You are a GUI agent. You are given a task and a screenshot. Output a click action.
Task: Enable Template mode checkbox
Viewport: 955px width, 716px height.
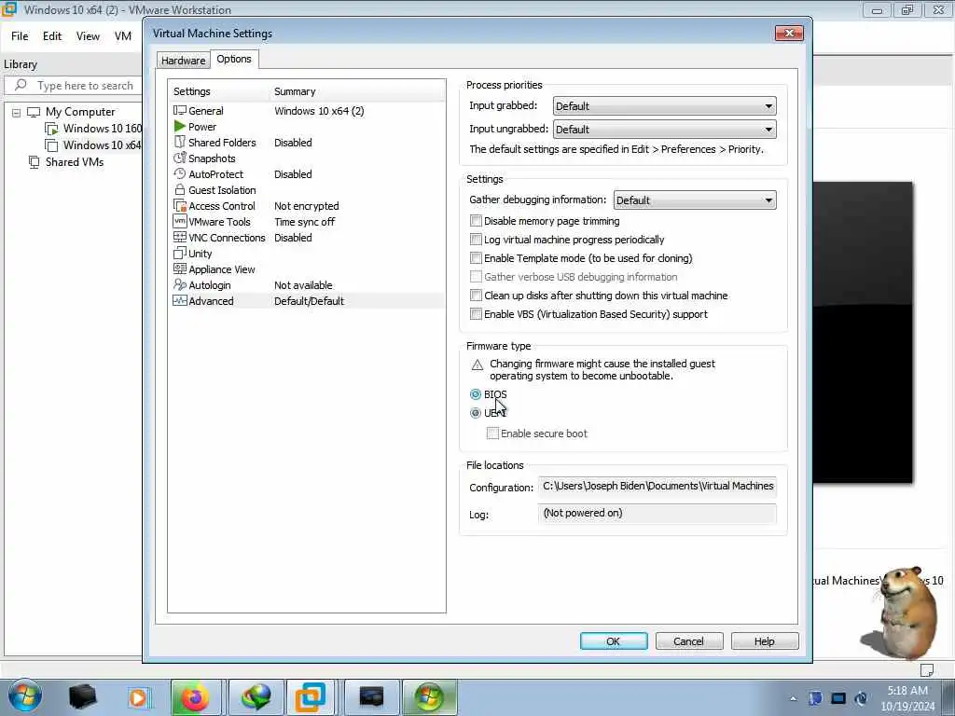pyautogui.click(x=477, y=258)
